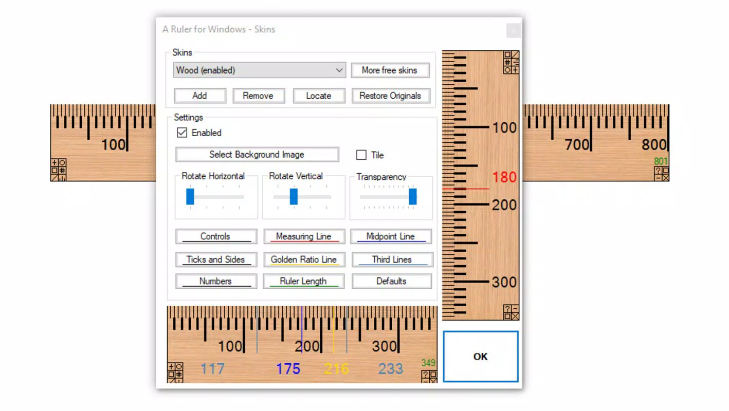The height and width of the screenshot is (411, 729).
Task: Click the X icon at the vertical ruler's bottom
Action: coord(515,316)
